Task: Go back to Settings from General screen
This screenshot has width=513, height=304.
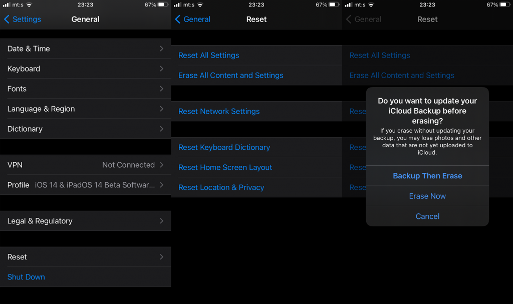Action: click(x=22, y=20)
